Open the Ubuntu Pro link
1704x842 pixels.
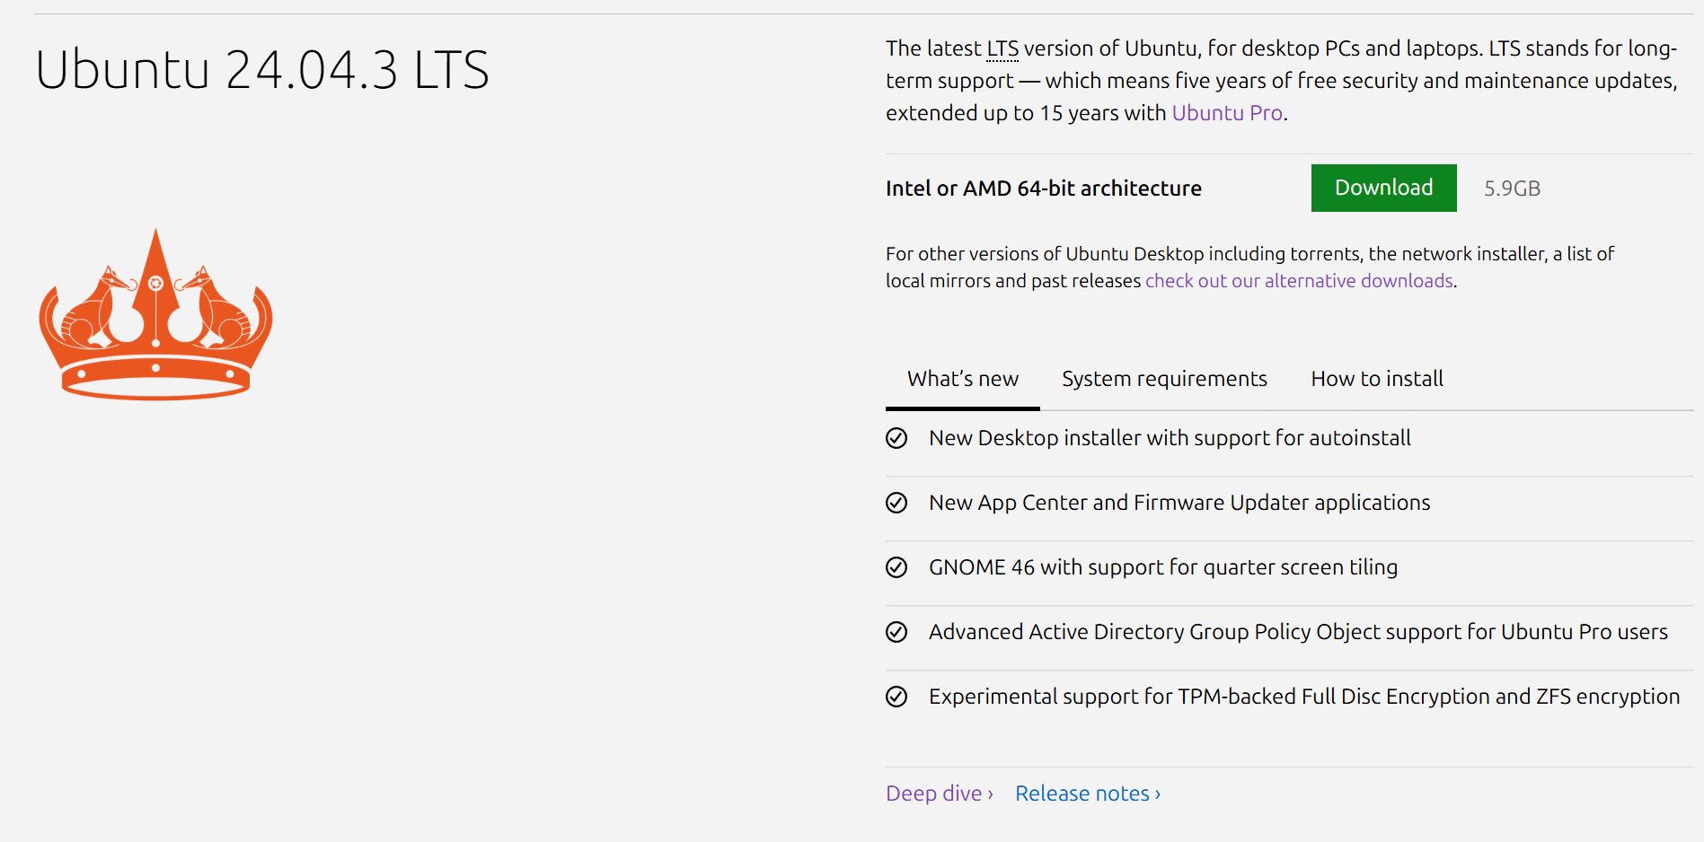coord(1227,113)
